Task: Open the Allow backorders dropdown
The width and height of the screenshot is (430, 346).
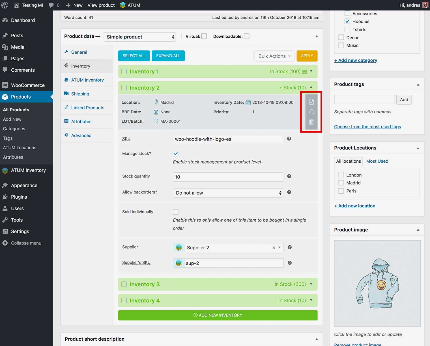Action: (228, 193)
